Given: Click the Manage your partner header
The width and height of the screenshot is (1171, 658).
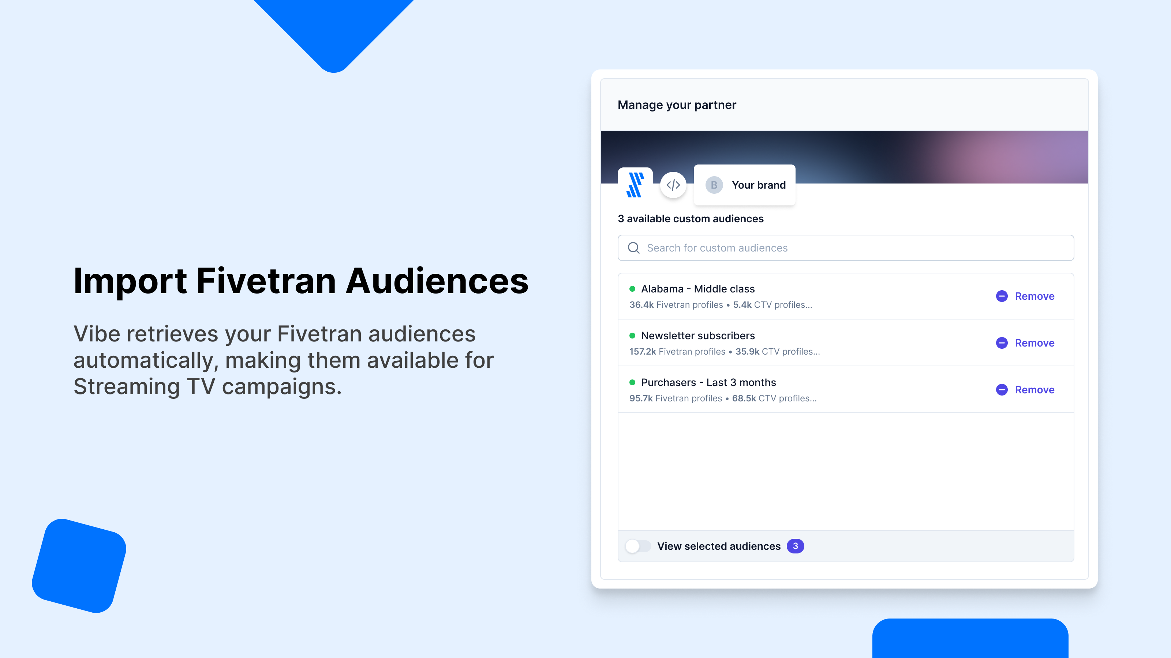Looking at the screenshot, I should tap(677, 105).
